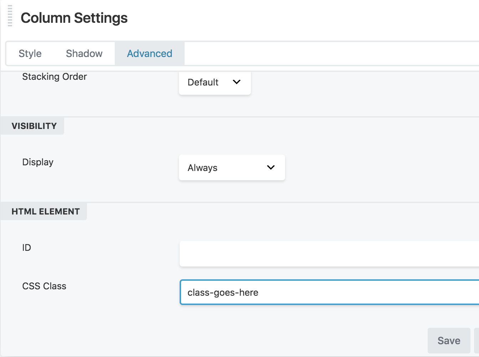
Task: Click the Display label
Action: (x=38, y=162)
